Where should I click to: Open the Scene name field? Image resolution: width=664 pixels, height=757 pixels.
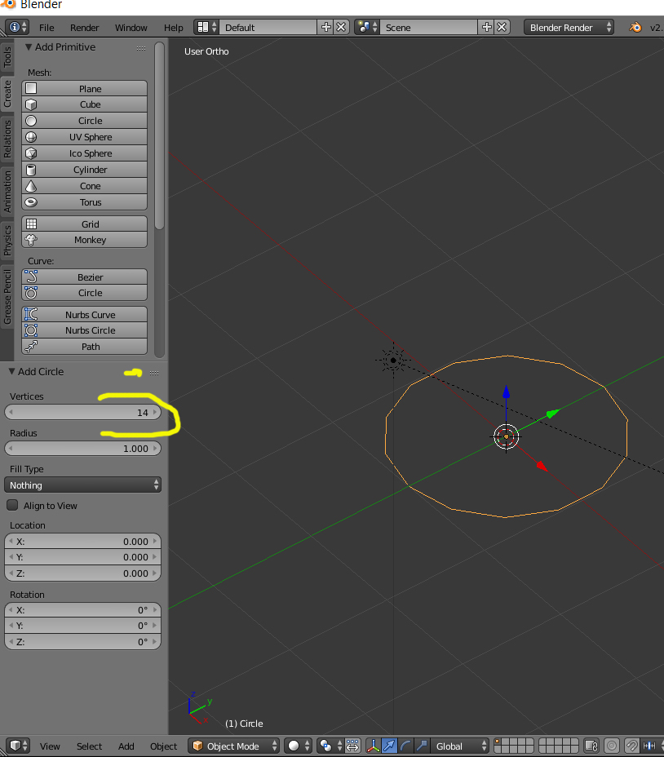[429, 27]
